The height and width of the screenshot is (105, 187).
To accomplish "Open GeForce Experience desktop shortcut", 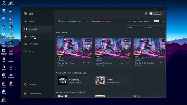I will [11, 44].
